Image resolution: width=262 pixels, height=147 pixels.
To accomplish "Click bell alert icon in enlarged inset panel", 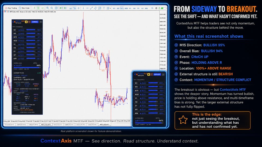I will click(x=148, y=74).
